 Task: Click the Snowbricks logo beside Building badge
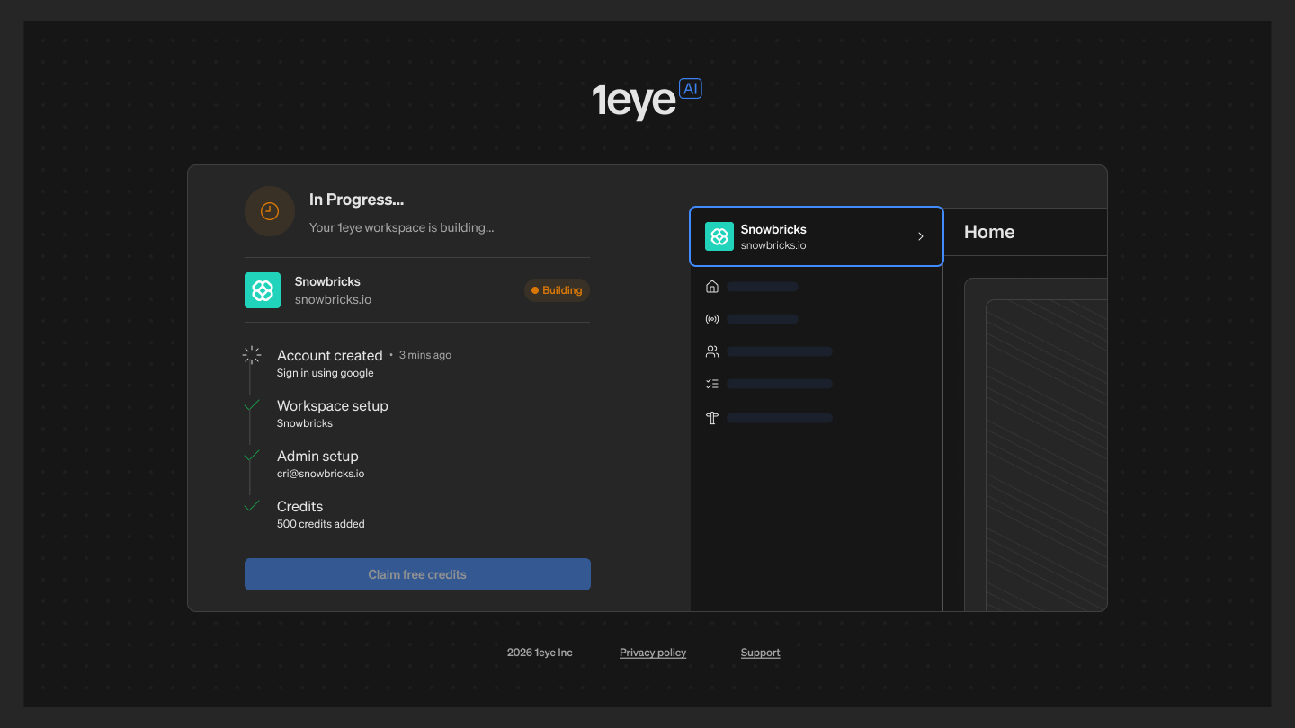point(263,290)
